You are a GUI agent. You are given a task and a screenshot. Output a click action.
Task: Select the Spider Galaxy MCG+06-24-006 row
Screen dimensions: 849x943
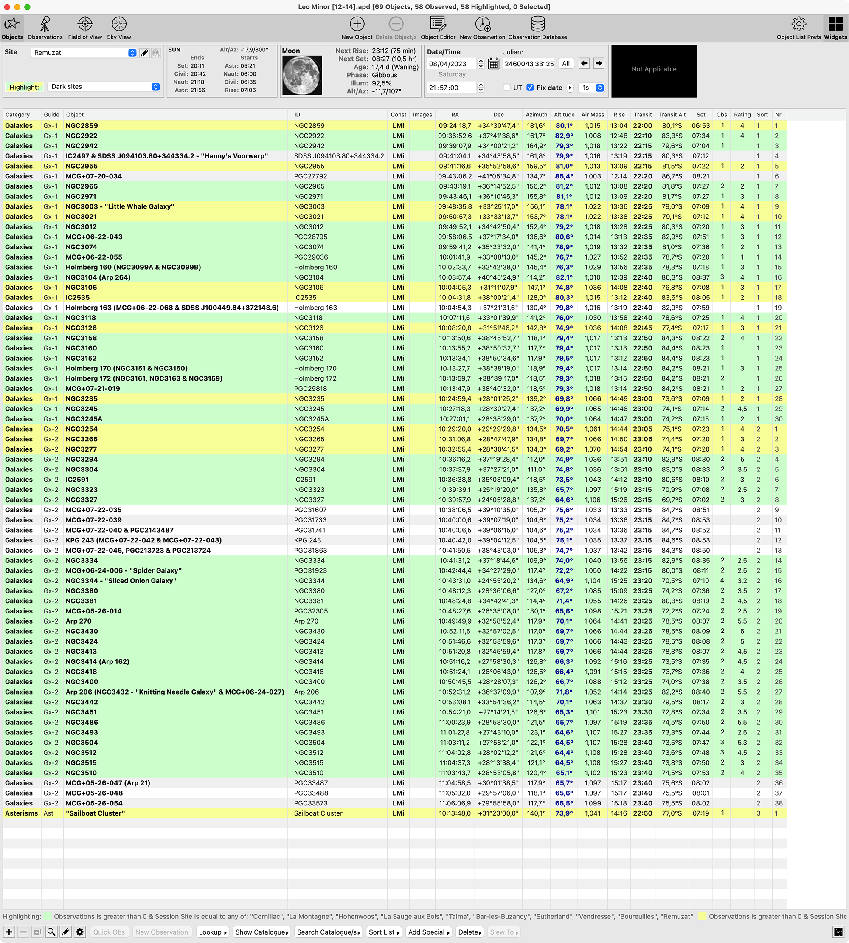pyautogui.click(x=395, y=570)
